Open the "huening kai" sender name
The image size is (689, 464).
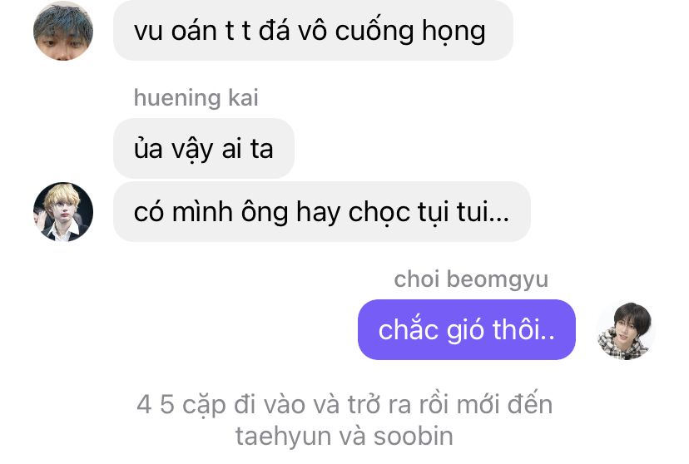pyautogui.click(x=196, y=97)
